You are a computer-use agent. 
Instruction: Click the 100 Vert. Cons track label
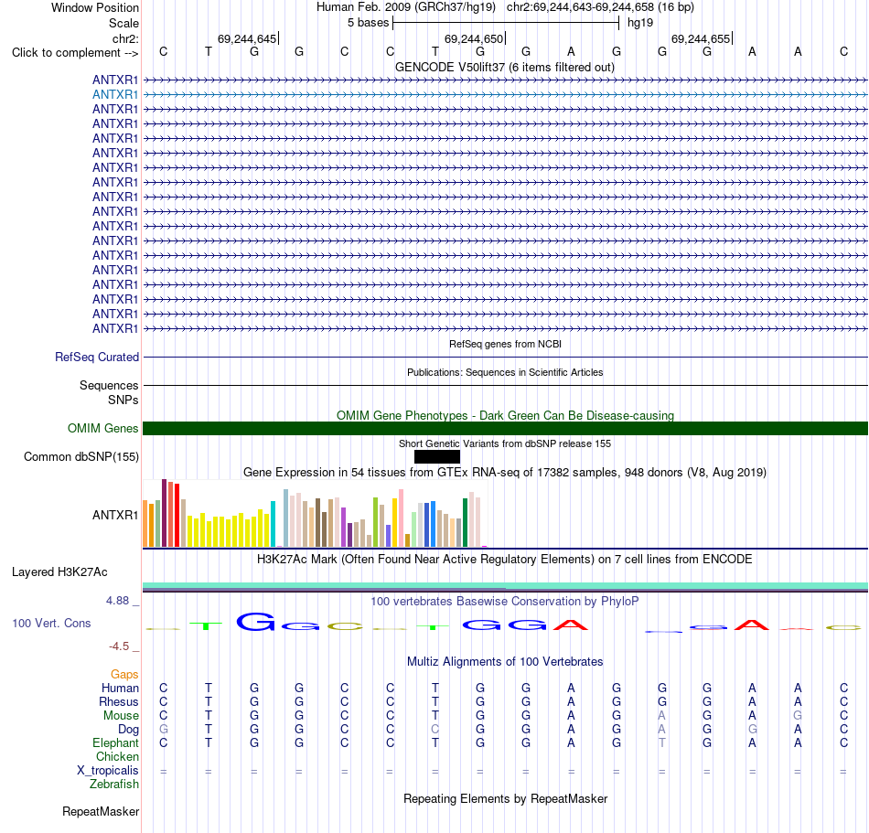(x=51, y=623)
